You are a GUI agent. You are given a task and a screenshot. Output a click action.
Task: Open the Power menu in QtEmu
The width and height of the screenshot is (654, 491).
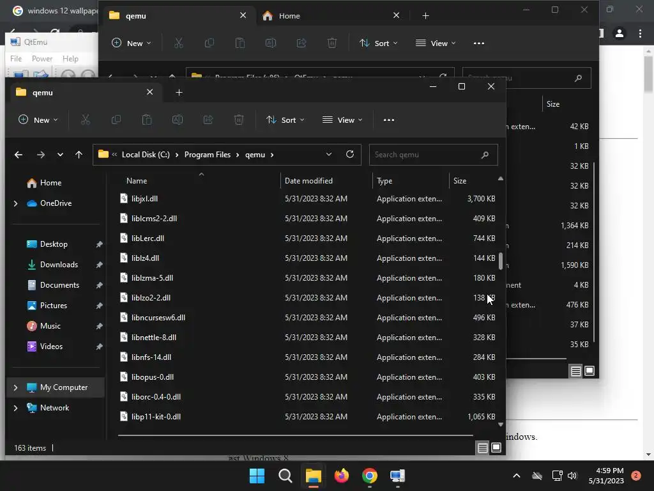click(x=42, y=59)
